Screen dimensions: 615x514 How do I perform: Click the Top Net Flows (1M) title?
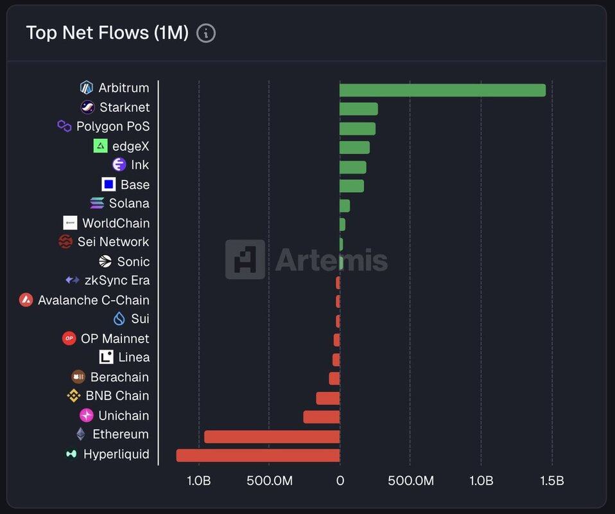point(107,33)
